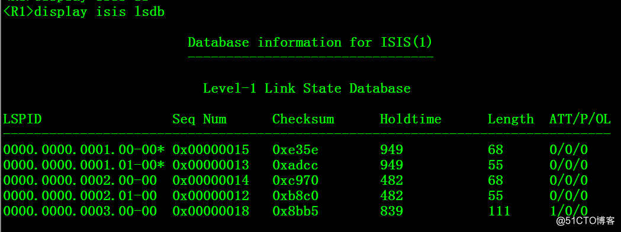Click length 55 in 0xadcc row
Viewport: 621px width, 232px height.
click(x=495, y=165)
